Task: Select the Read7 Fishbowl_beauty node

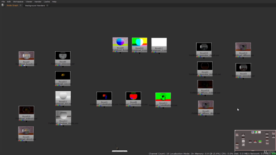Action: [26, 59]
